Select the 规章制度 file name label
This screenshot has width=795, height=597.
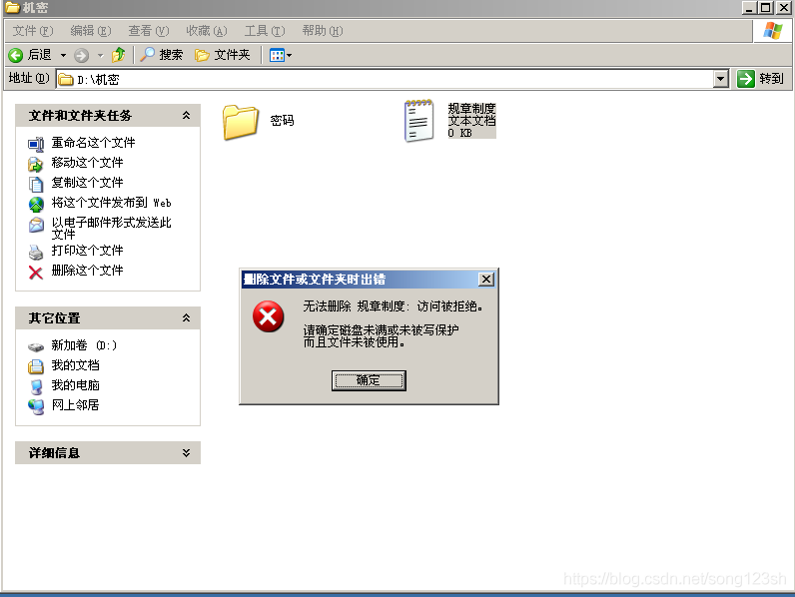471,109
